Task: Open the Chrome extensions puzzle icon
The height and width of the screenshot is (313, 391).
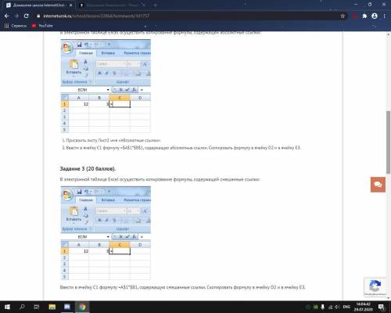Action: 364,16
